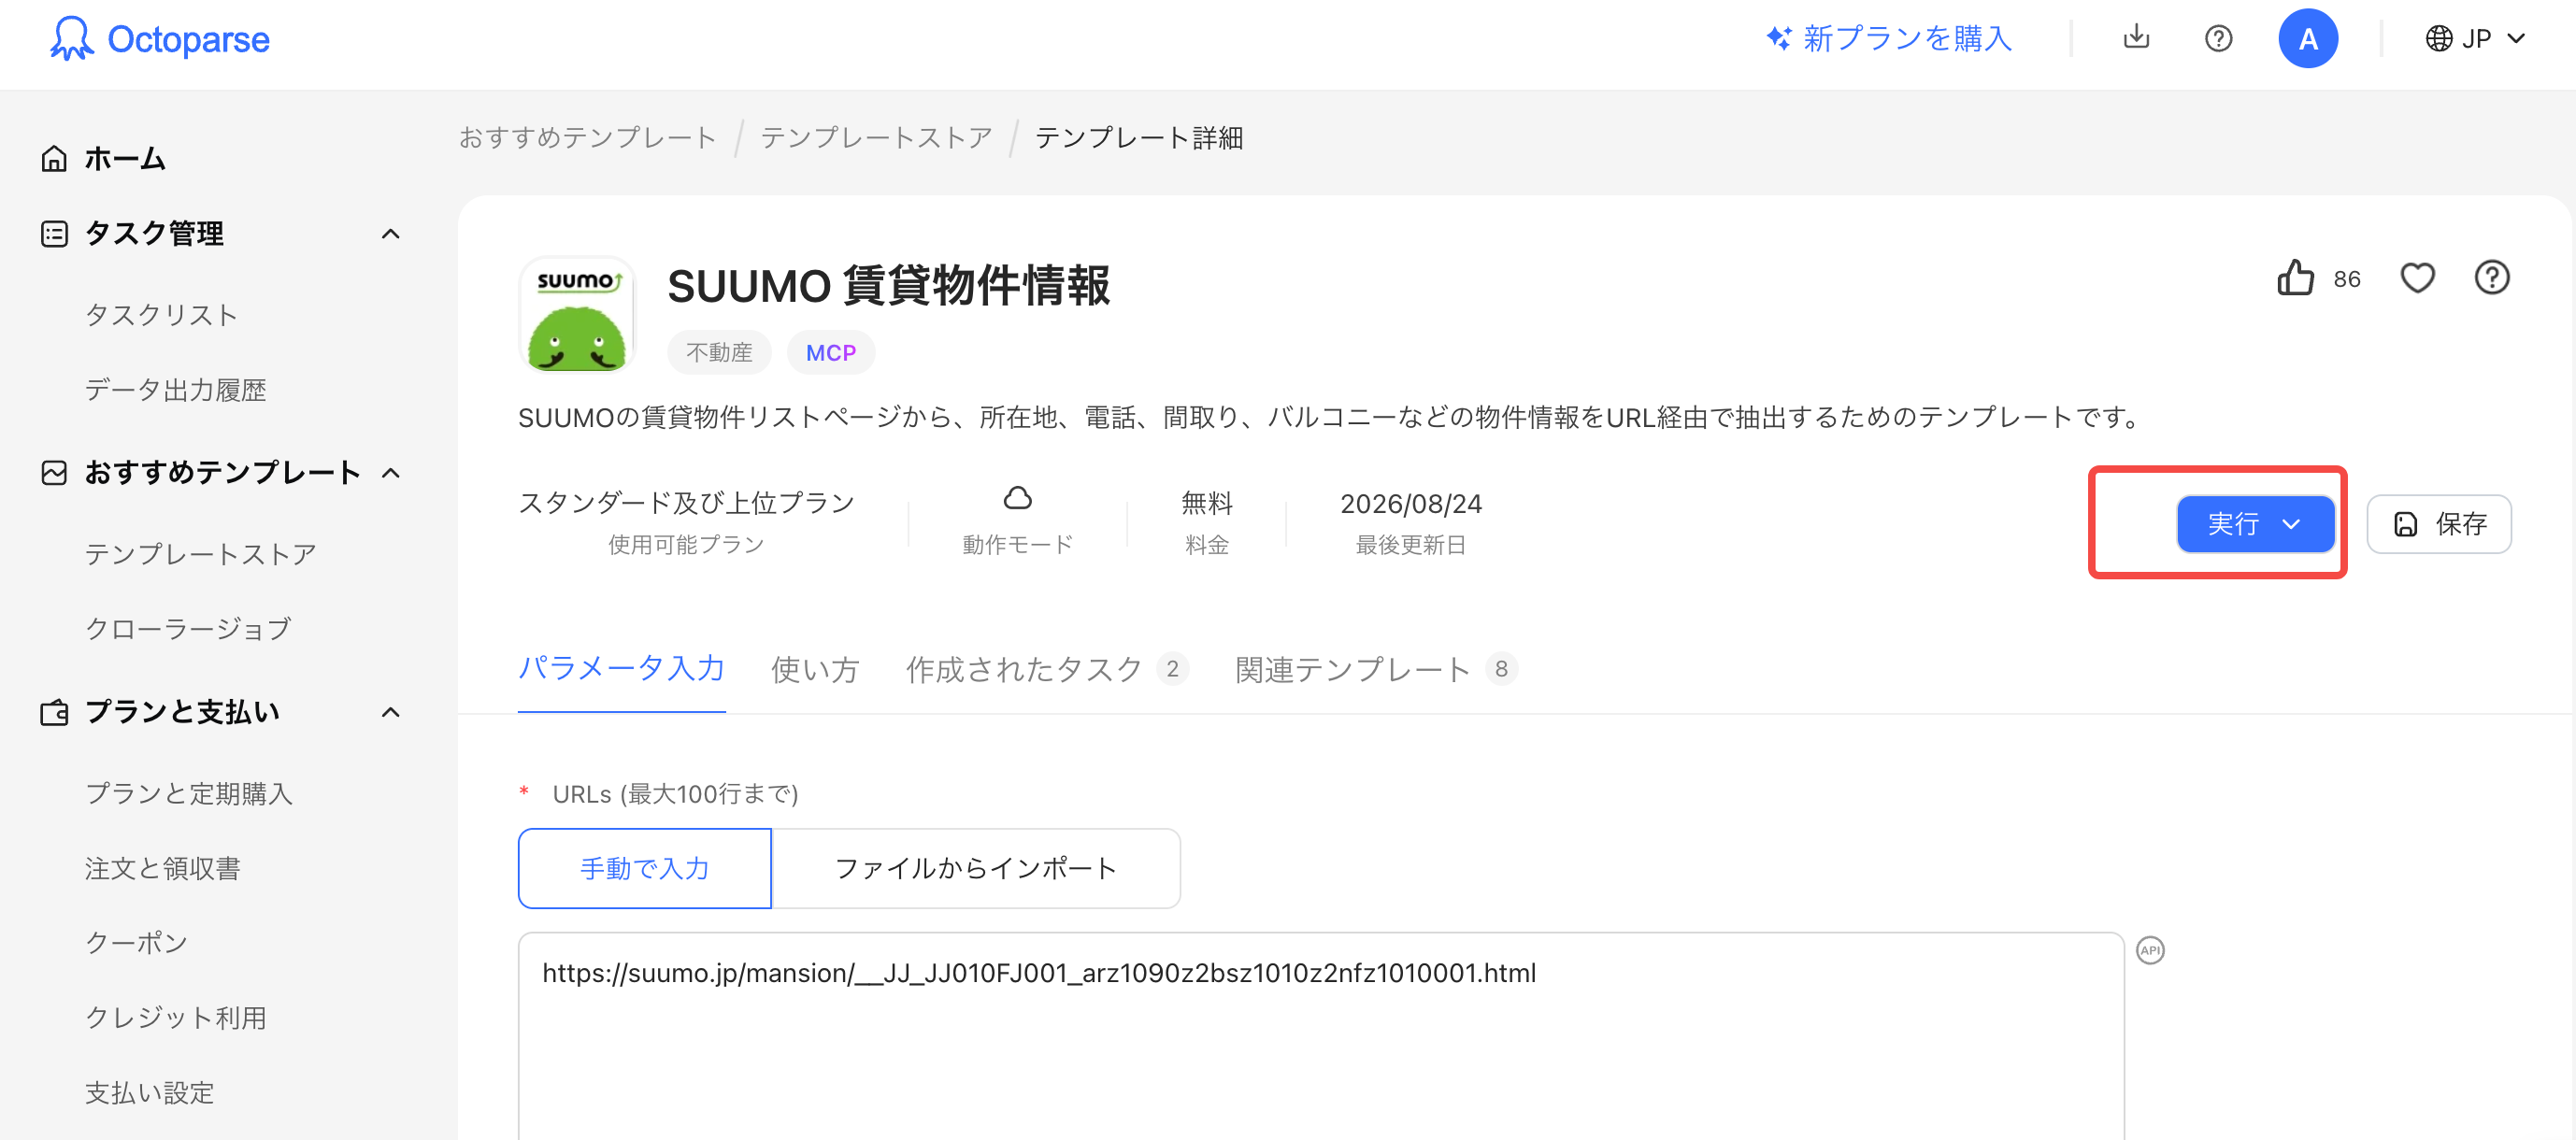This screenshot has height=1140, width=2576.
Task: Click the おすすめテンプレート breadcrumb
Action: coord(588,137)
